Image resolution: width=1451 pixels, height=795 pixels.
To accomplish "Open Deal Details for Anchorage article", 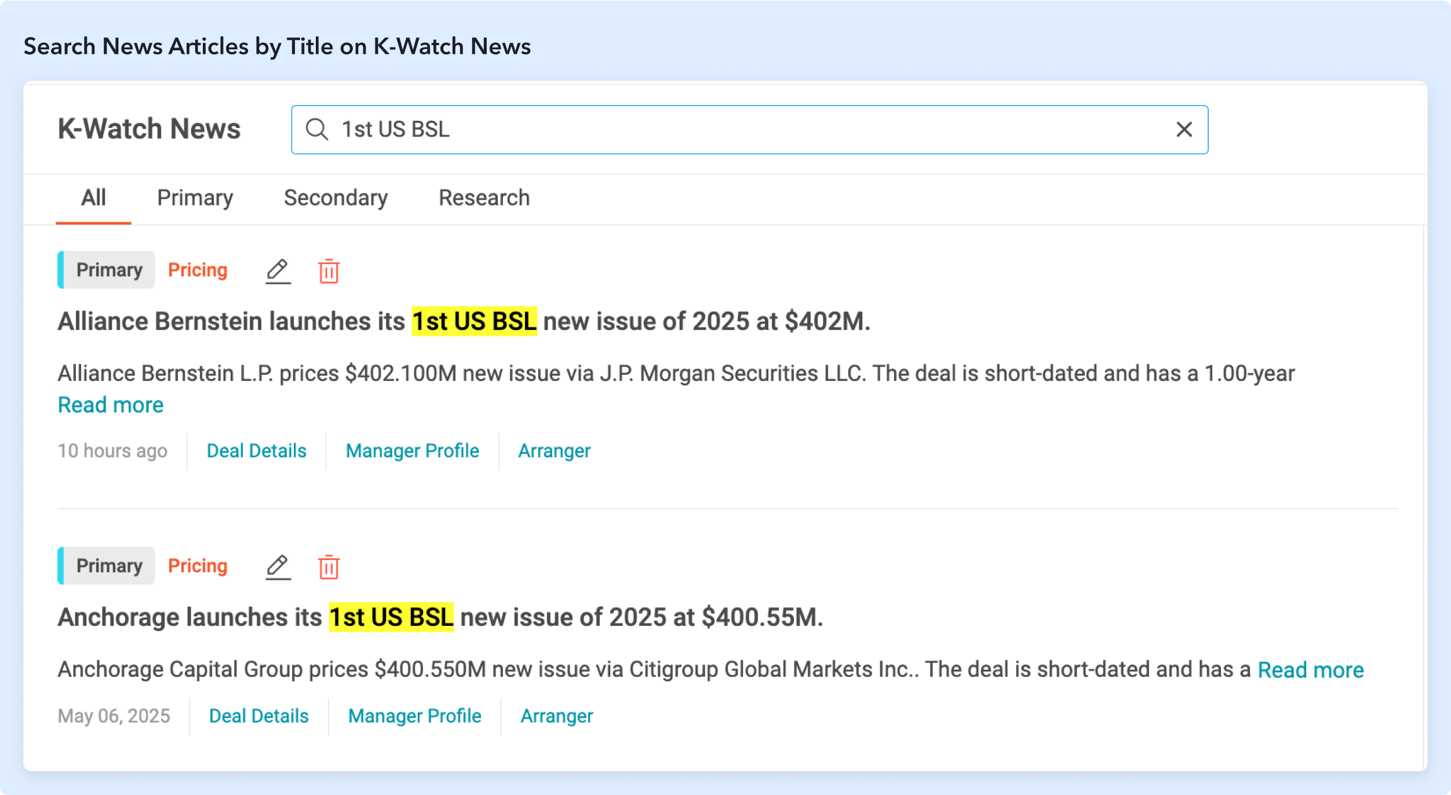I will point(258,716).
